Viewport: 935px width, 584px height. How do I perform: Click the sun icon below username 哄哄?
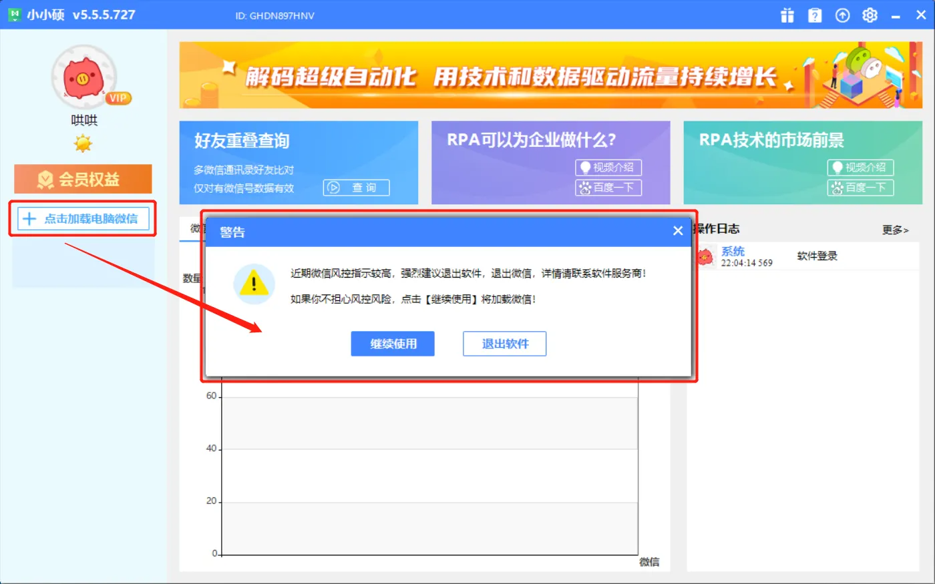pyautogui.click(x=83, y=143)
